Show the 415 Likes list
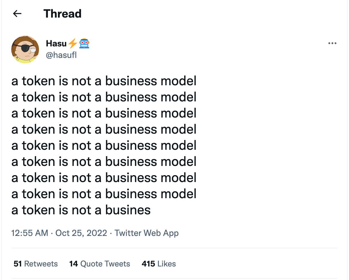 [x=159, y=264]
